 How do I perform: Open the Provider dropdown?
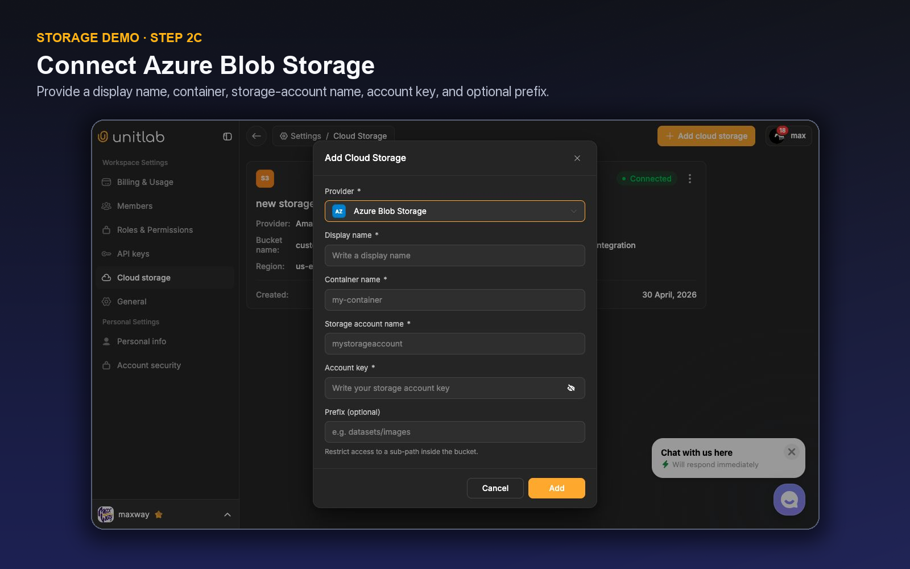click(x=455, y=211)
